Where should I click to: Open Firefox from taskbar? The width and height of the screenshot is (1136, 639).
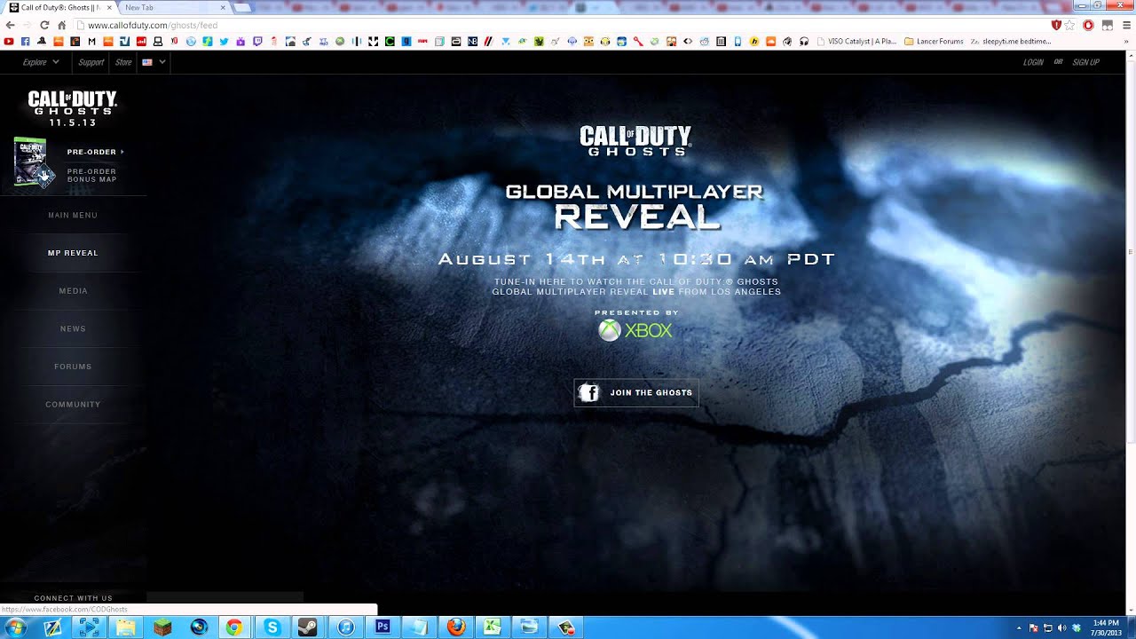456,627
